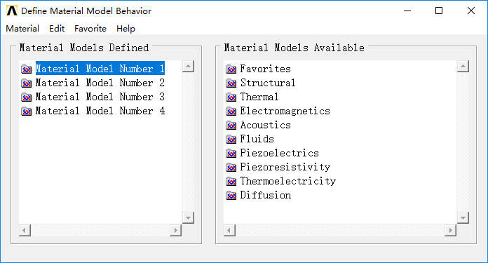Click the up arrow in Models Available scrollbar
Screen dimensions: 488x263
coord(463,66)
